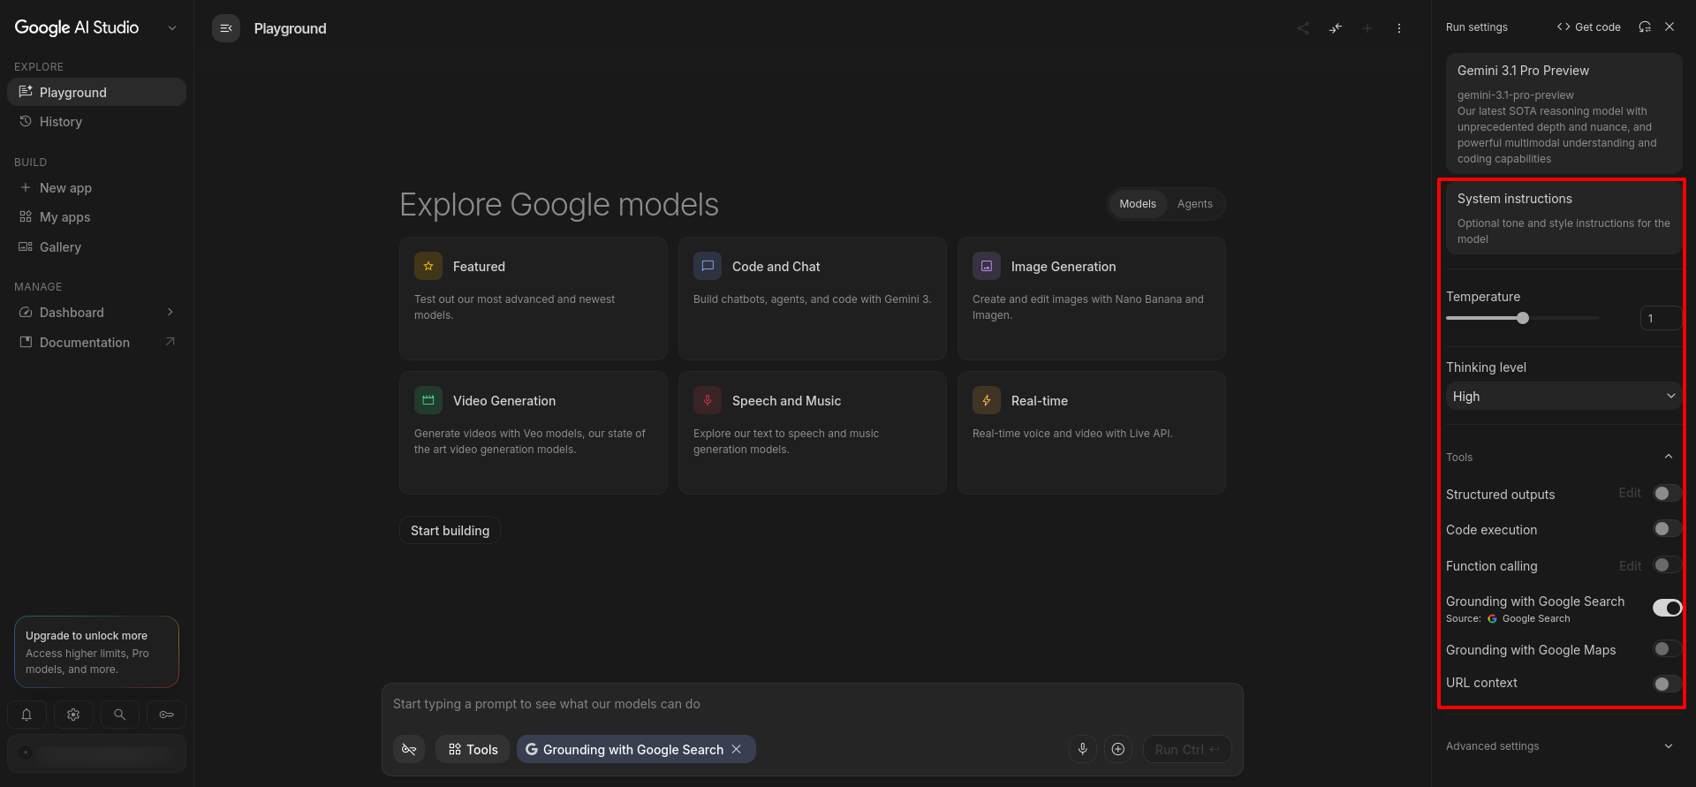This screenshot has width=1696, height=787.
Task: Enable Code execution toggle
Action: [1667, 529]
